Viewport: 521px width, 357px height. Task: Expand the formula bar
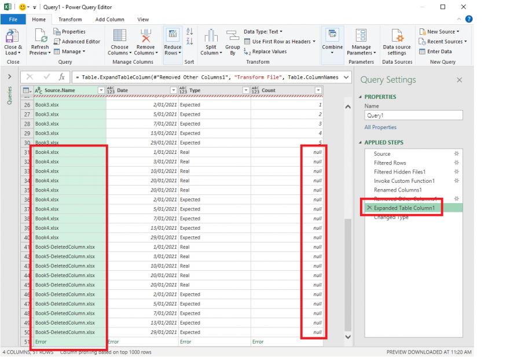[x=346, y=78]
